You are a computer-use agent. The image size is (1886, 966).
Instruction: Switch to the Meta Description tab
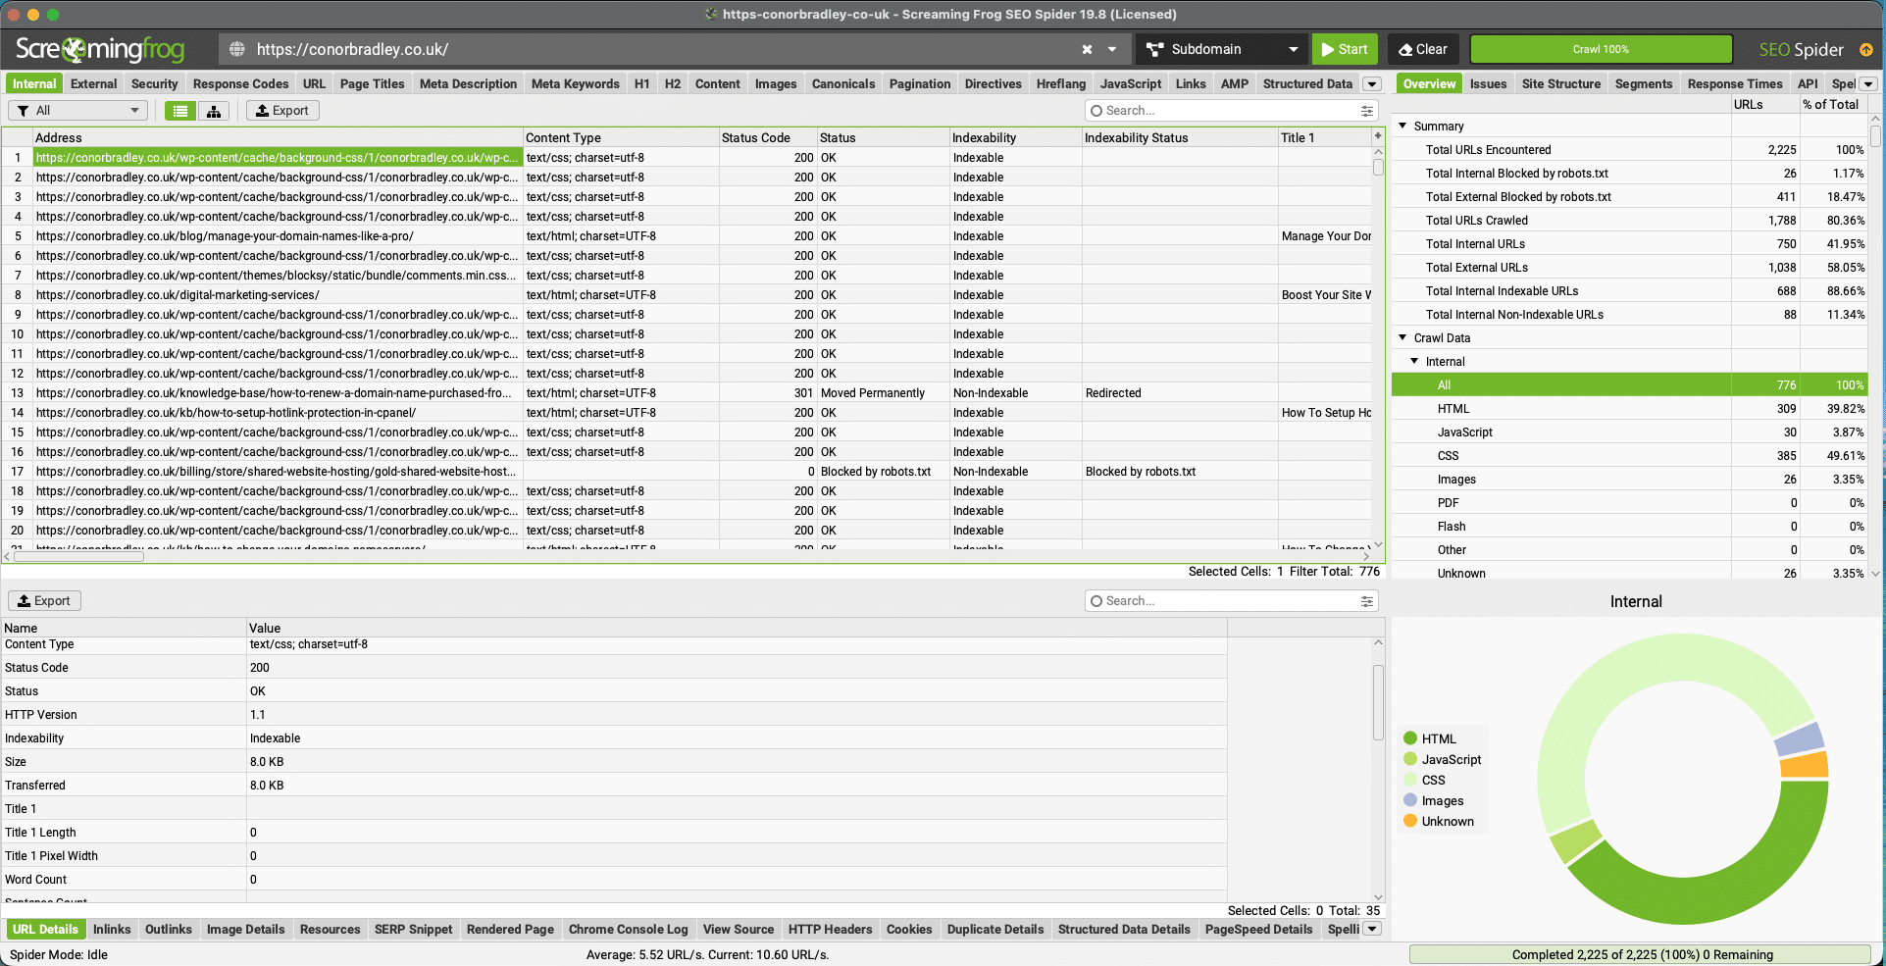pyautogui.click(x=468, y=83)
